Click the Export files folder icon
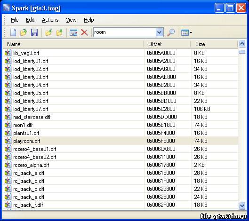Image resolution: width=249 pixels, height=221 pixels. (59, 32)
